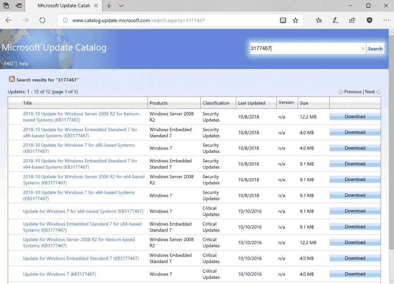Refresh the current page
The height and width of the screenshot is (284, 394).
(x=42, y=20)
